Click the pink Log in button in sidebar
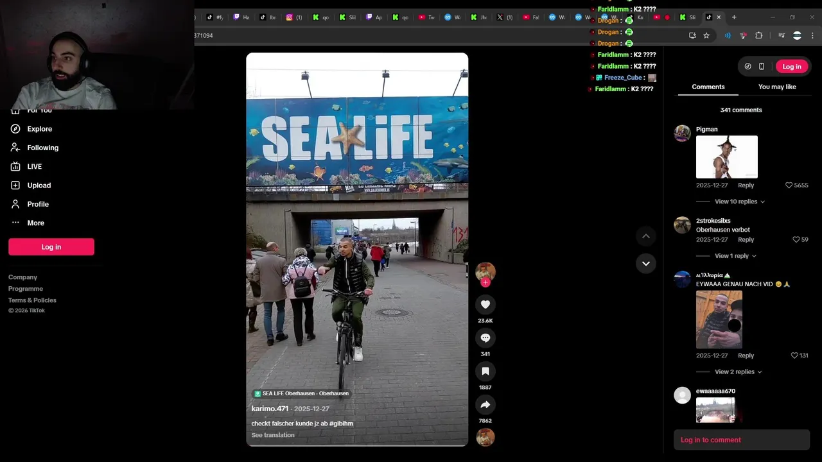Screen dimensions: 822x462 [51, 247]
